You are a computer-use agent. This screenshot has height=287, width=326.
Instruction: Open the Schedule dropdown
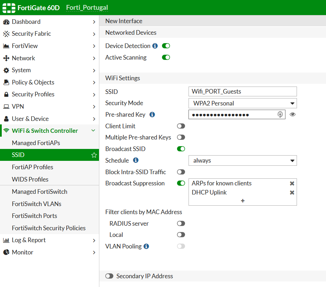coord(243,160)
